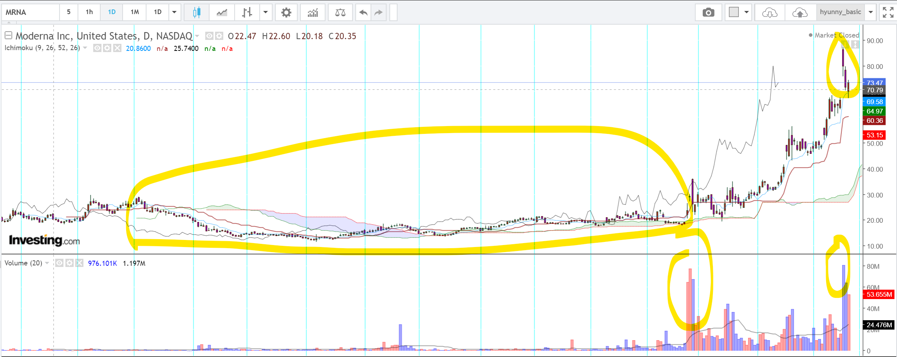Click the hyunny_basic layout name
This screenshot has width=897, height=357.
(x=840, y=12)
